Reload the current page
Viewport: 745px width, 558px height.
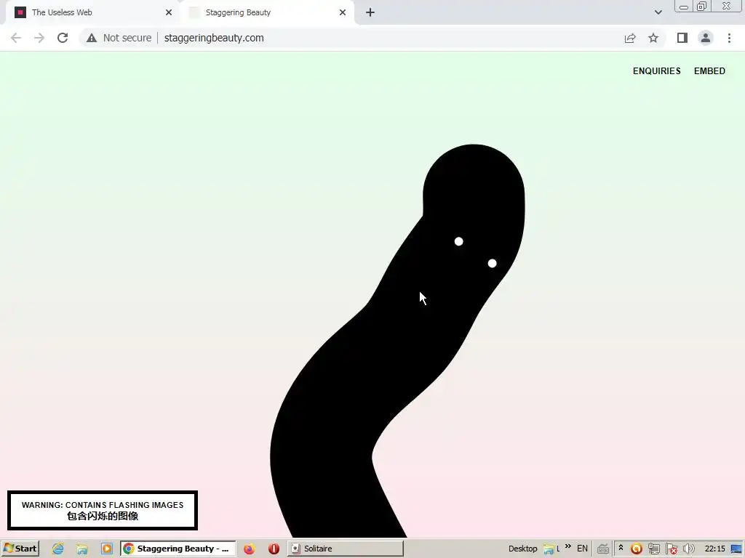(63, 38)
